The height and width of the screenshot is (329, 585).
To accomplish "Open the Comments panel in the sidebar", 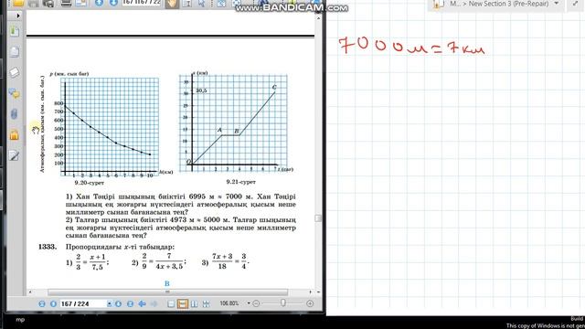I will (15, 93).
